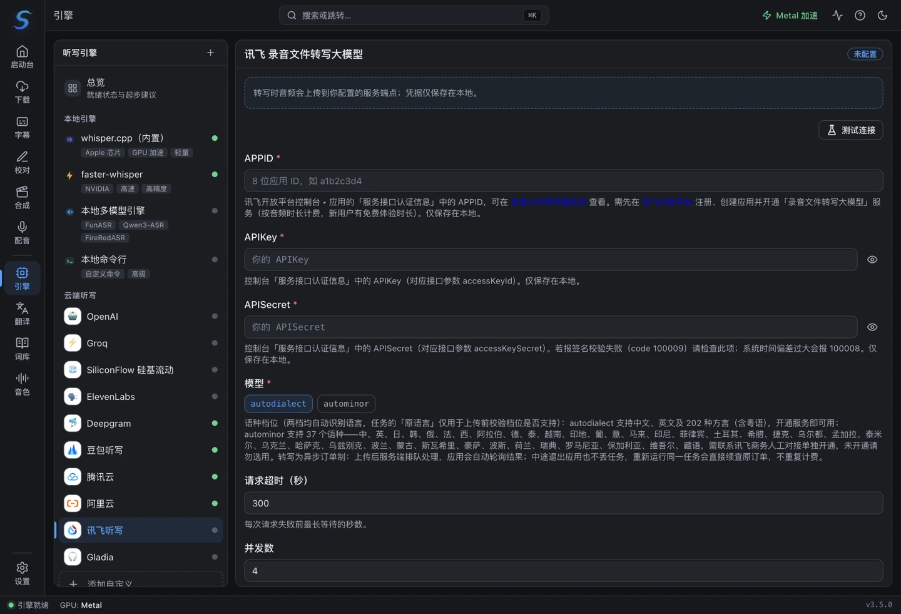Image resolution: width=901 pixels, height=614 pixels.
Task: Click the 搜索或跳转 search box
Action: click(414, 15)
